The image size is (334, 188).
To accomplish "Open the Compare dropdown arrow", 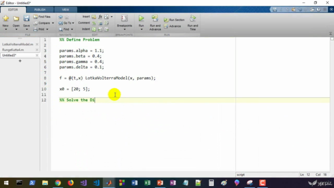I will [x=53, y=23].
